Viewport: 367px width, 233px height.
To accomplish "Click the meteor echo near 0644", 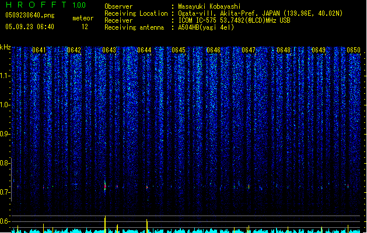I will point(147,187).
